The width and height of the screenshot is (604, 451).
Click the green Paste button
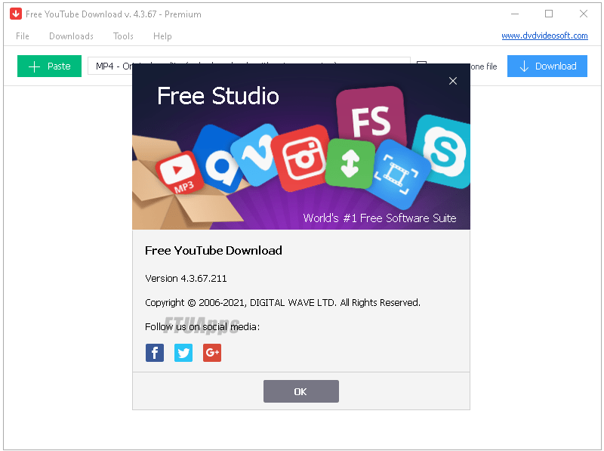[x=48, y=66]
